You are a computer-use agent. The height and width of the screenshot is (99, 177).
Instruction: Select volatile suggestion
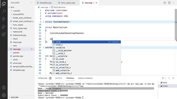(x=87, y=48)
